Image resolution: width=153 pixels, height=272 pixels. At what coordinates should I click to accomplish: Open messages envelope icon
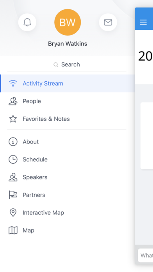(x=108, y=22)
